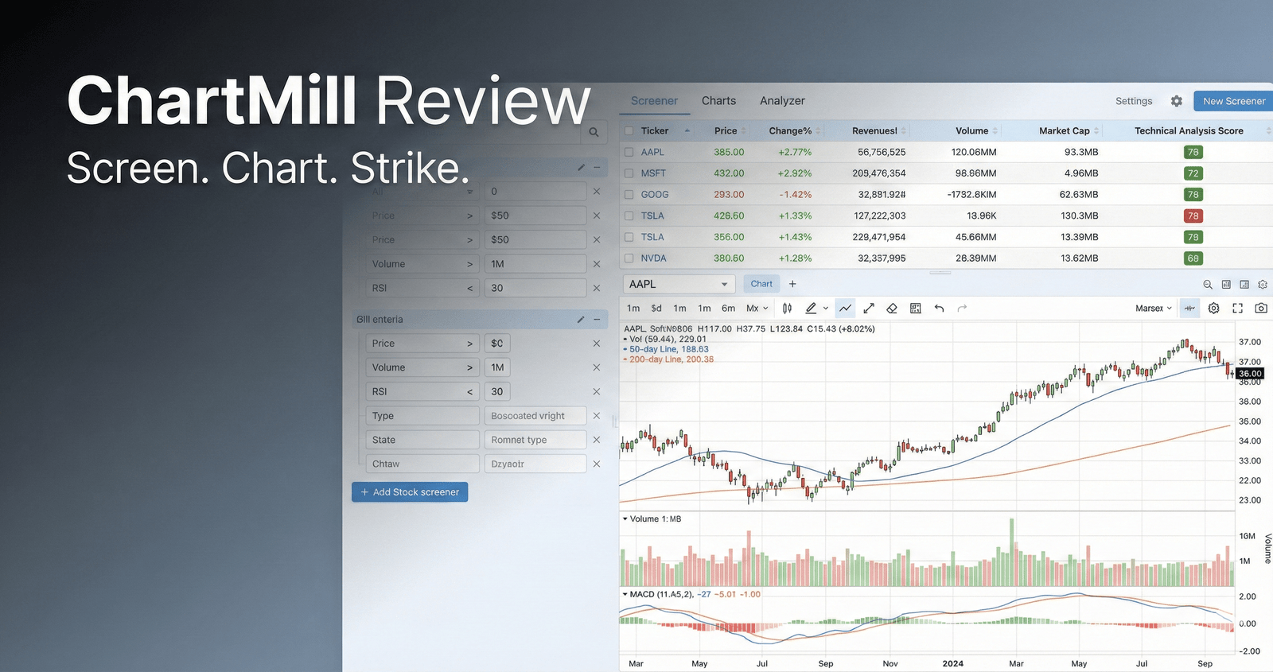1273x672 pixels.
Task: Delete the State filter row with X
Action: (x=597, y=440)
